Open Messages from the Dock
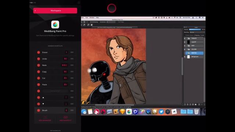The height and width of the screenshot is (132, 235). [x=84, y=111]
